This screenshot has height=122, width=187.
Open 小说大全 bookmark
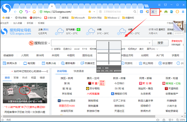(50, 18)
